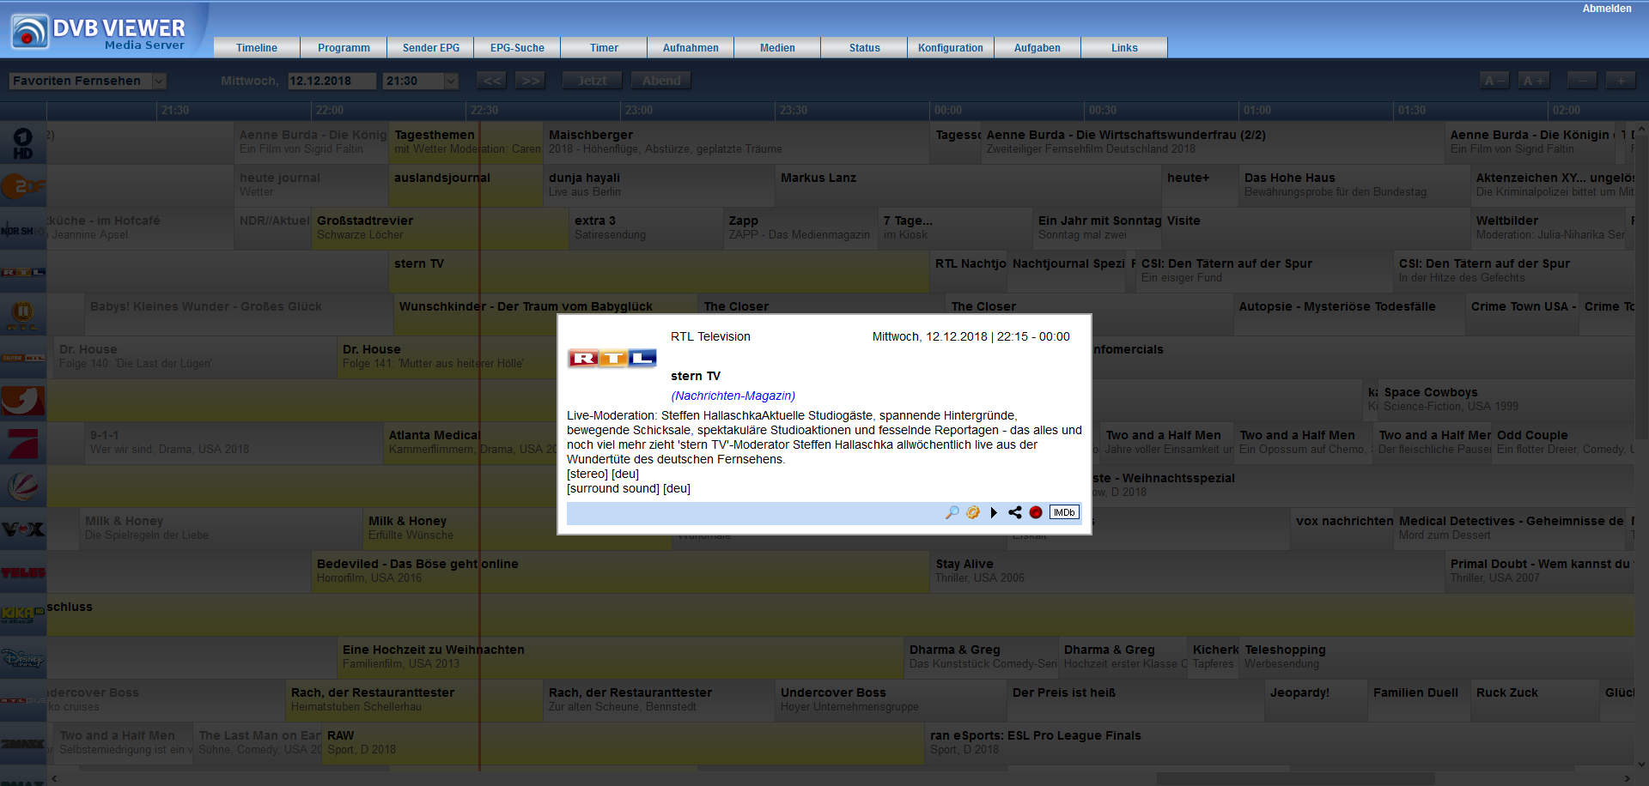Switch to the EPG-Suche tab
Screen dimensions: 1649x786
tap(517, 47)
